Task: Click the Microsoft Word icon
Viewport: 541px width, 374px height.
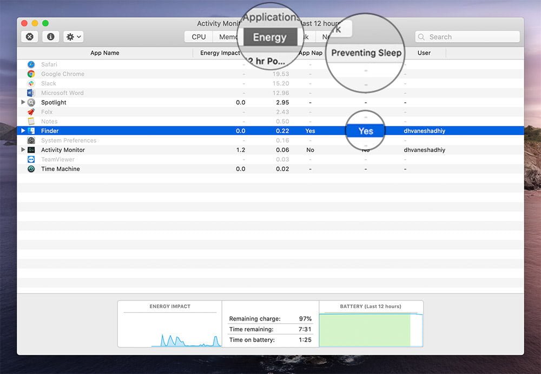Action: (x=31, y=93)
